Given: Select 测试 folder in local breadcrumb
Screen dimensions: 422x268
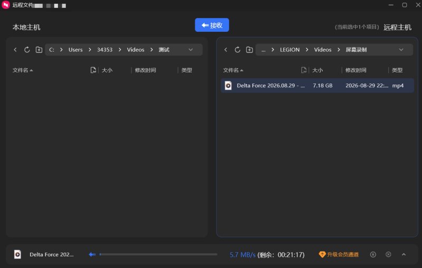Looking at the screenshot, I should click(x=164, y=50).
